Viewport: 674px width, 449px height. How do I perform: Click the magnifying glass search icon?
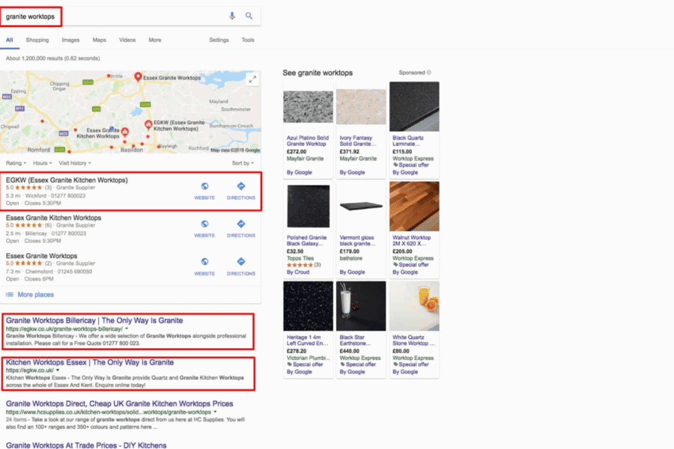249,16
